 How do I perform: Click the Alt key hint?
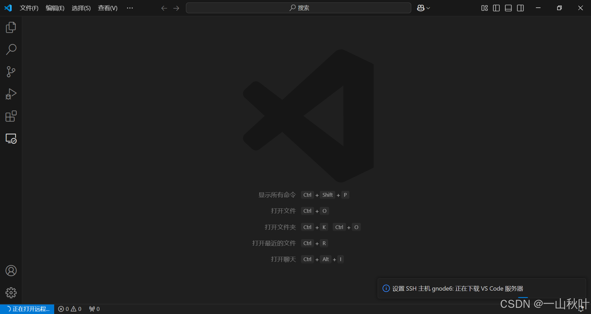(326, 259)
